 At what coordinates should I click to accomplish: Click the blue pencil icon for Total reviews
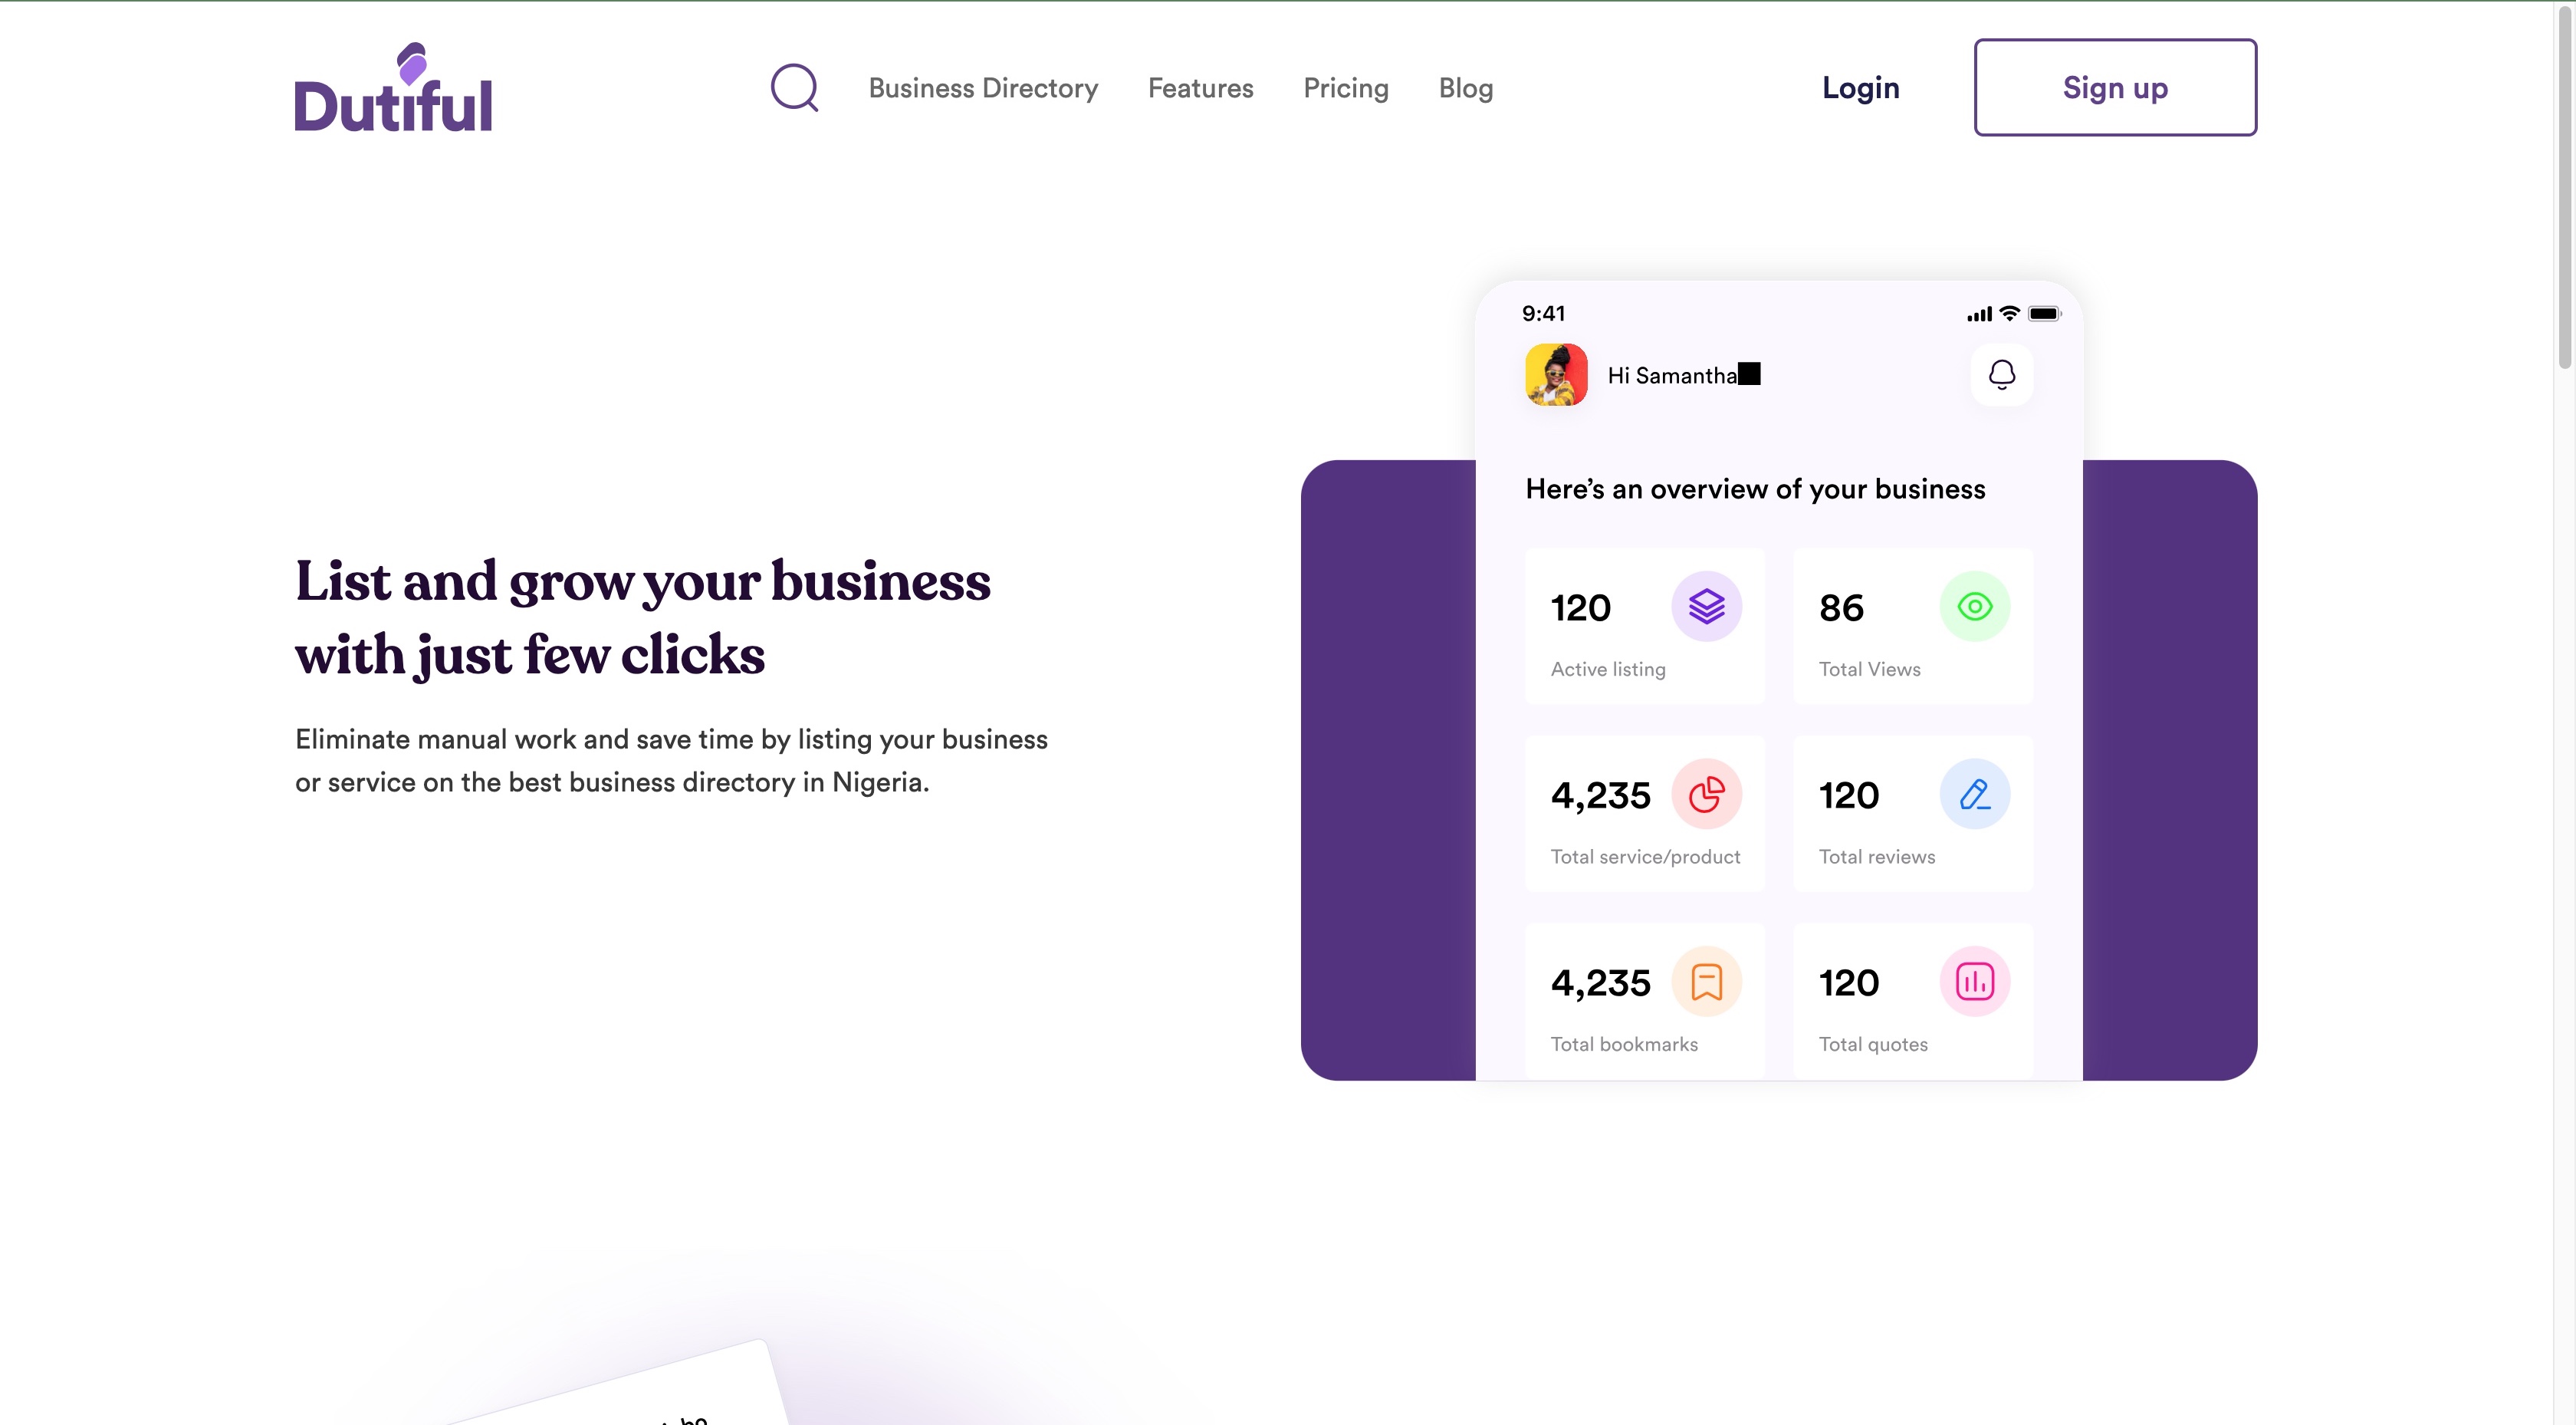[1974, 795]
